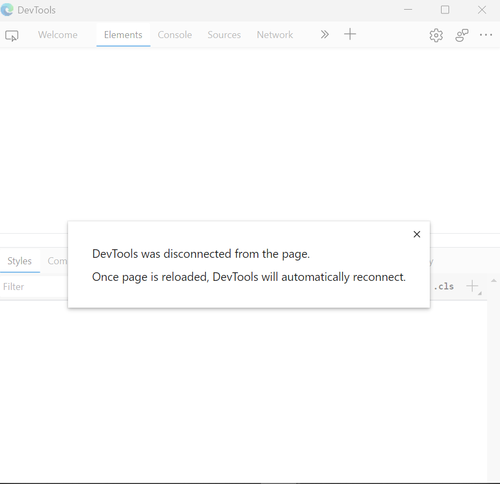Image resolution: width=500 pixels, height=484 pixels.
Task: Select the Elements tab
Action: [123, 35]
